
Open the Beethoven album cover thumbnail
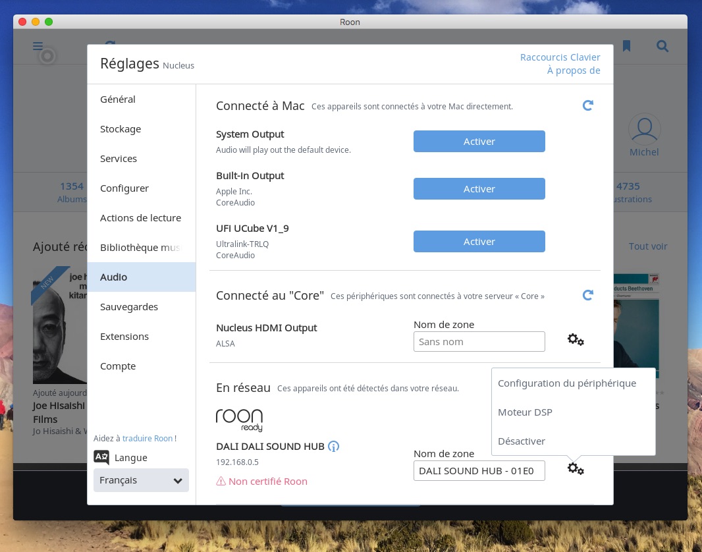636,325
